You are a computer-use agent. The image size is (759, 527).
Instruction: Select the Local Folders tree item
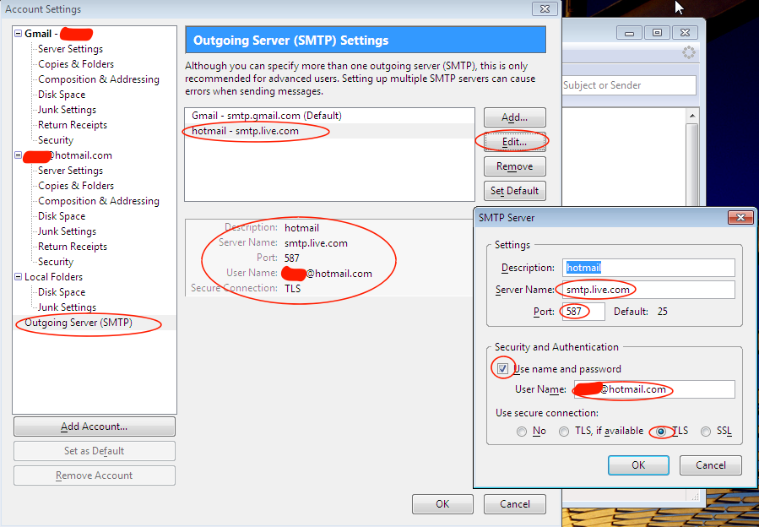54,277
